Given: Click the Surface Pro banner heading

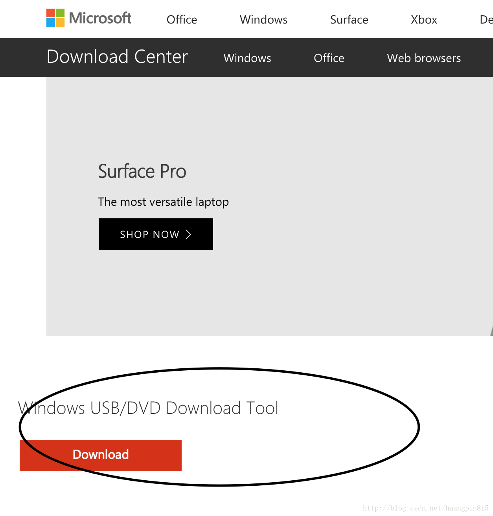Looking at the screenshot, I should (x=142, y=172).
